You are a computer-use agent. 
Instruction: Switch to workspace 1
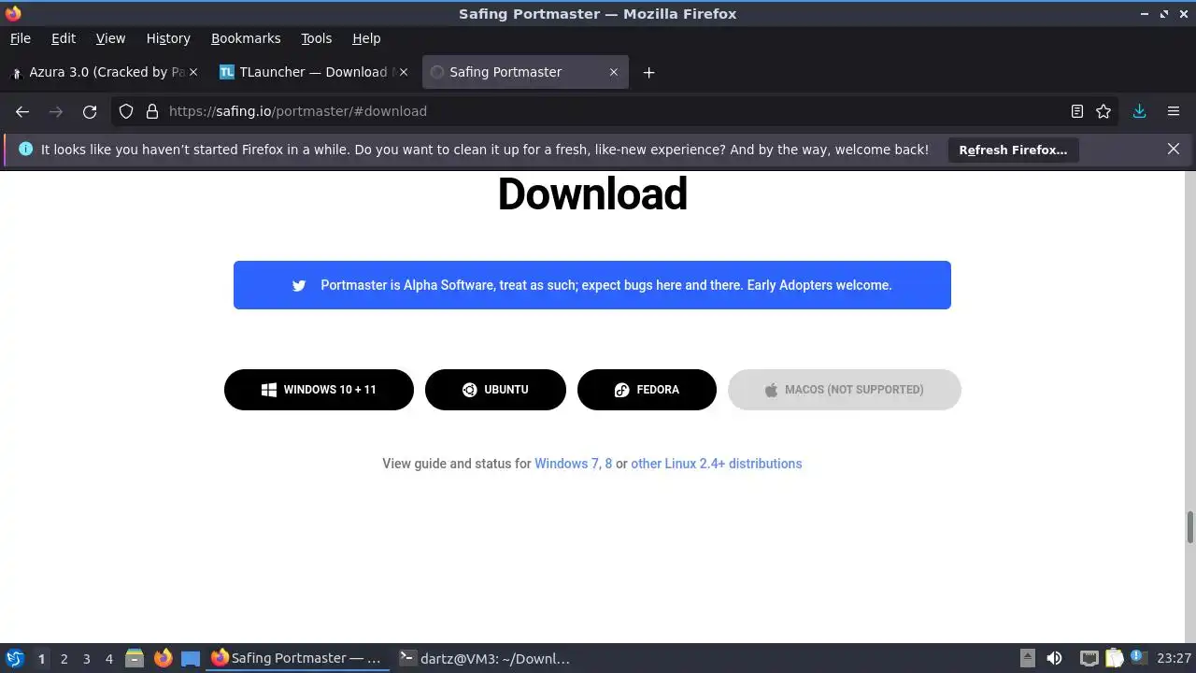click(x=41, y=659)
